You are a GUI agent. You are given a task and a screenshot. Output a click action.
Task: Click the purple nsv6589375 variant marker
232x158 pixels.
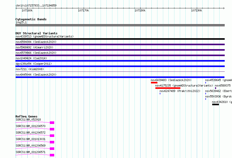point(216,88)
